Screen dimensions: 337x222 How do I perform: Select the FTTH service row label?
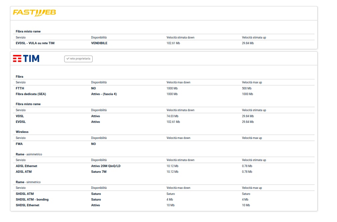[x=20, y=88]
